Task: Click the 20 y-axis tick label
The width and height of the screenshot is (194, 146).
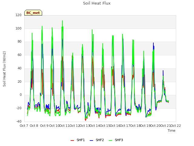Action: 19,82
